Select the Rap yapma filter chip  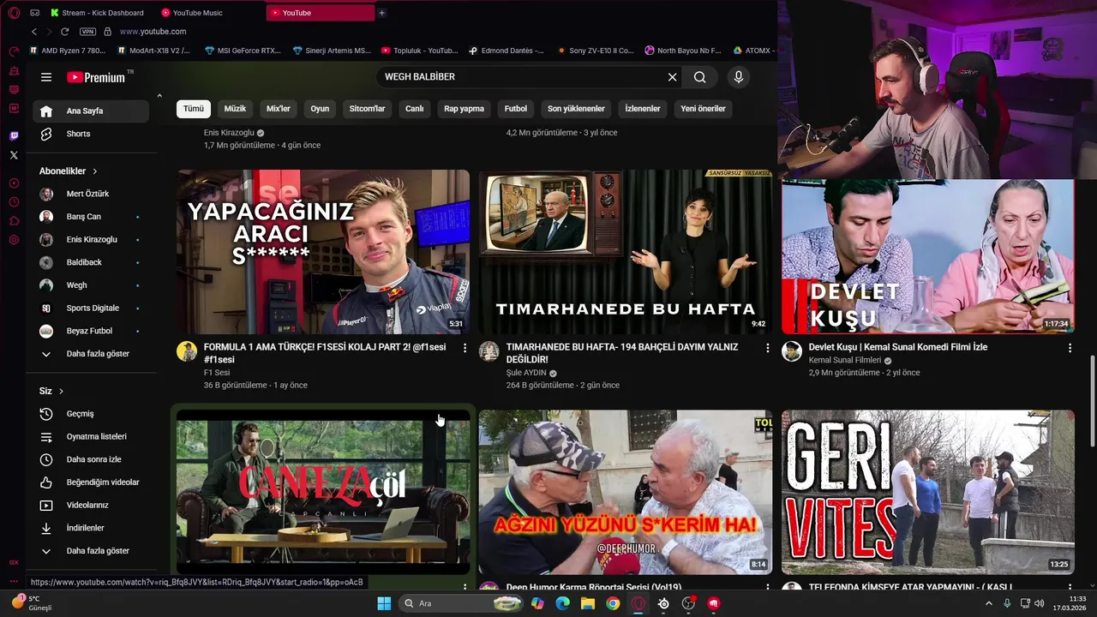pos(464,109)
